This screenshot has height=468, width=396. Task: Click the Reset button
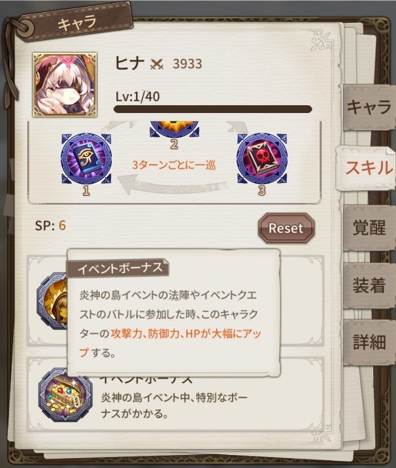tap(286, 228)
